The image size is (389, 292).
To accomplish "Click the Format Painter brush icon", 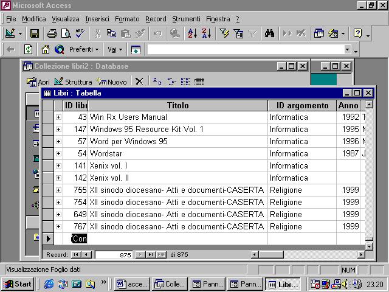I will [140, 33].
